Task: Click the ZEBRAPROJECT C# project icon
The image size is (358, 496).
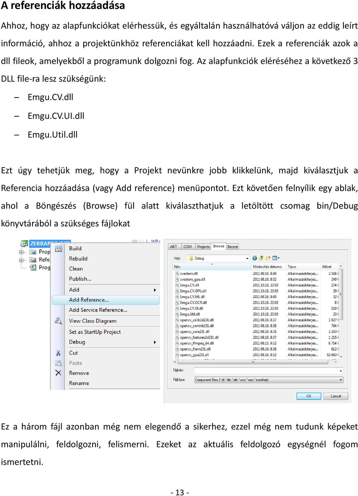Action: [x=25, y=243]
